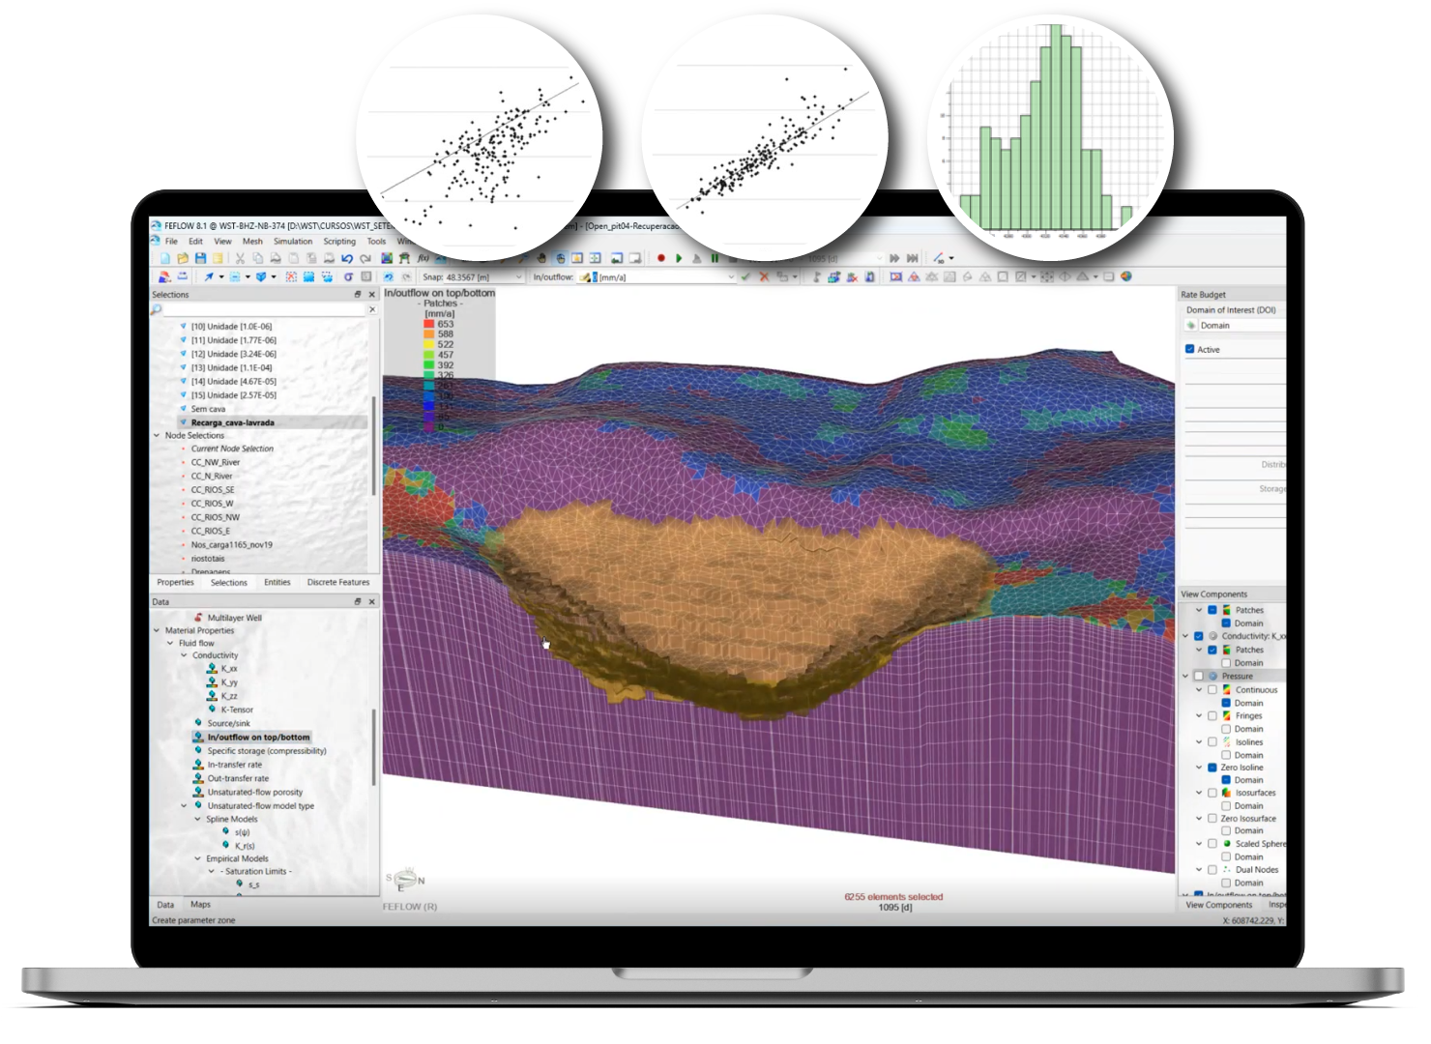This screenshot has height=1044, width=1431.
Task: Open the In/outflow value dropdown arrow
Action: click(x=731, y=276)
